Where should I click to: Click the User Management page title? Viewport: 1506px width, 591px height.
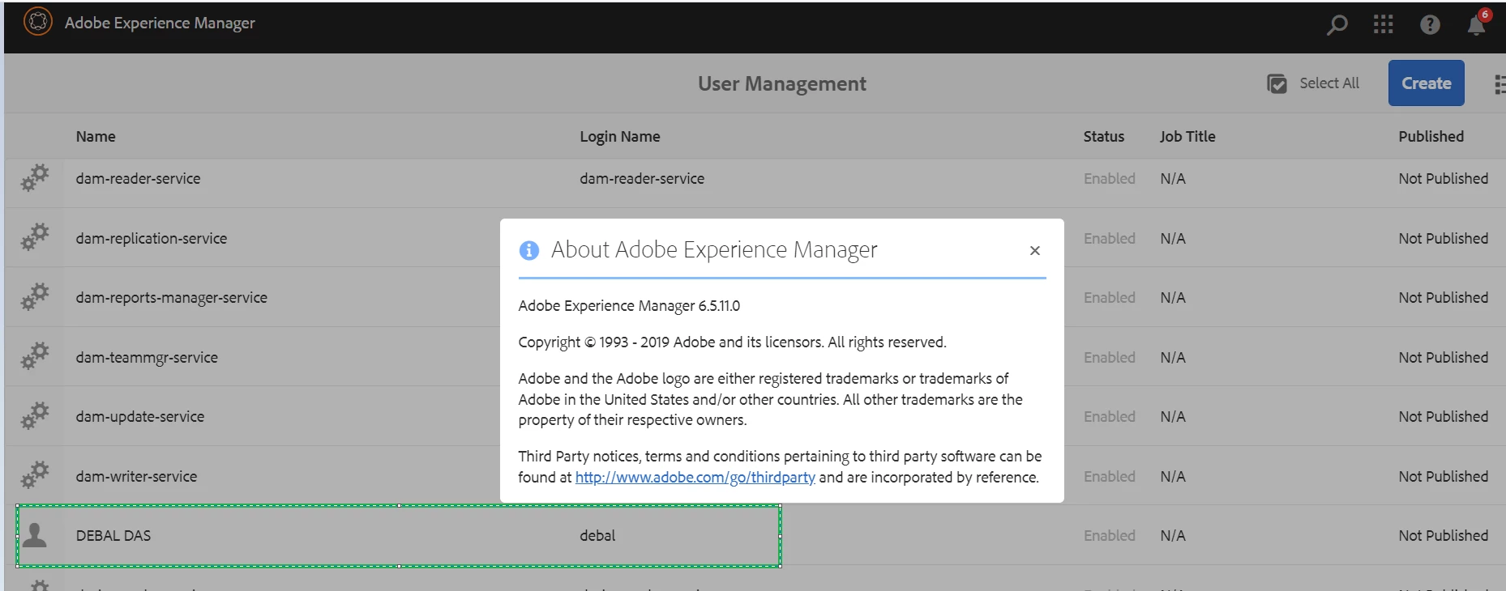pyautogui.click(x=782, y=83)
